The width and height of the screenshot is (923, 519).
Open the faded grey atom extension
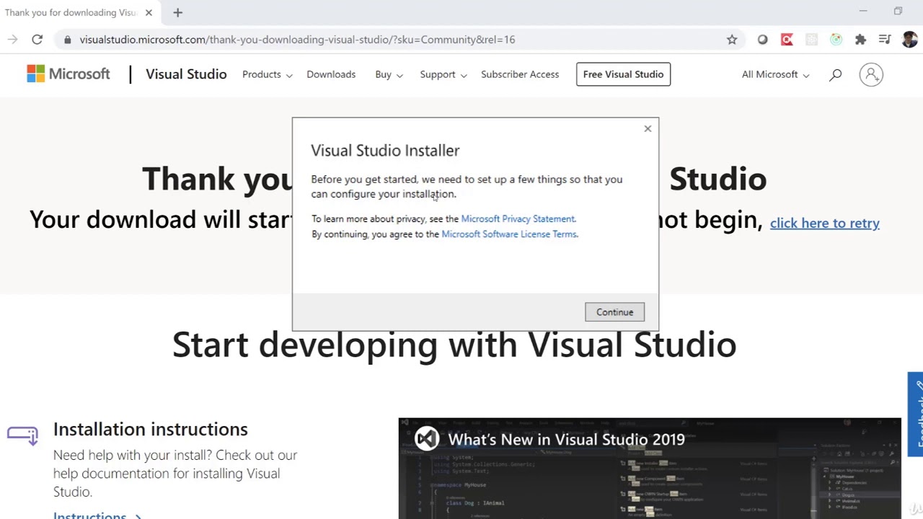tap(811, 40)
